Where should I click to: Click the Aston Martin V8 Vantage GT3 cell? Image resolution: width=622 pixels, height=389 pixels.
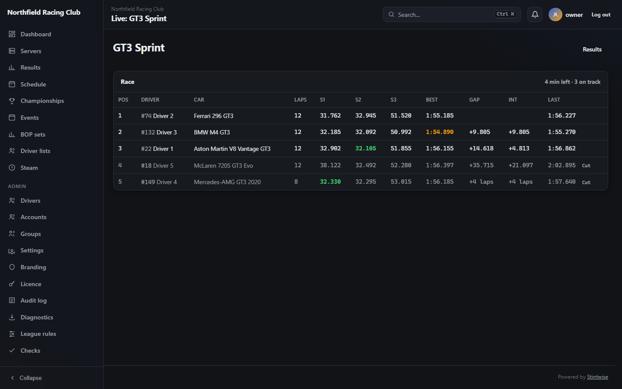[232, 149]
